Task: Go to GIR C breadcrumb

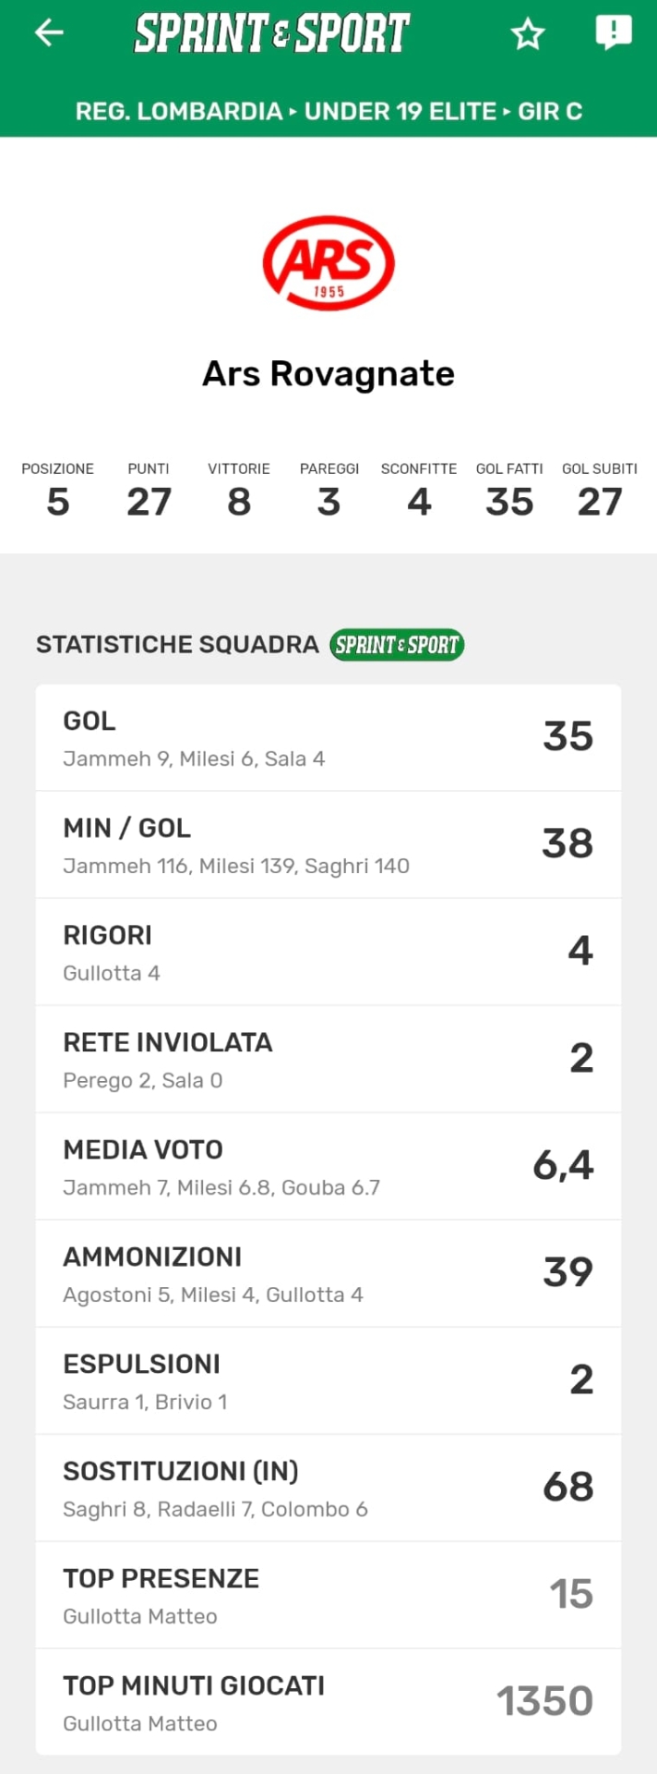Action: (x=550, y=112)
